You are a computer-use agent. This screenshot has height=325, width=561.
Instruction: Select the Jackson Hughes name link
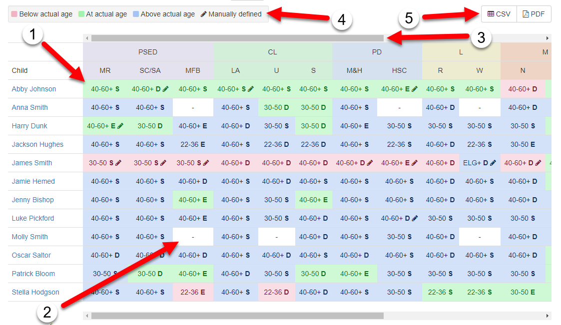37,144
